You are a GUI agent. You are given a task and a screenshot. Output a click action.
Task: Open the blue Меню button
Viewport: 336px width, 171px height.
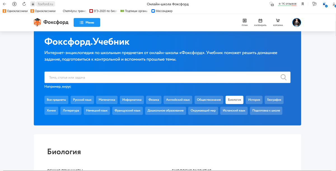click(87, 22)
